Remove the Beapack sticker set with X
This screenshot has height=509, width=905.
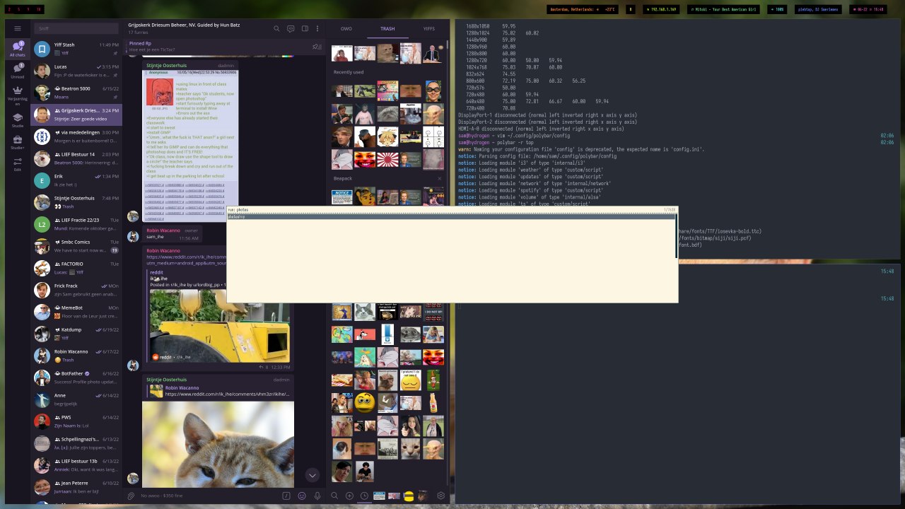pos(439,178)
